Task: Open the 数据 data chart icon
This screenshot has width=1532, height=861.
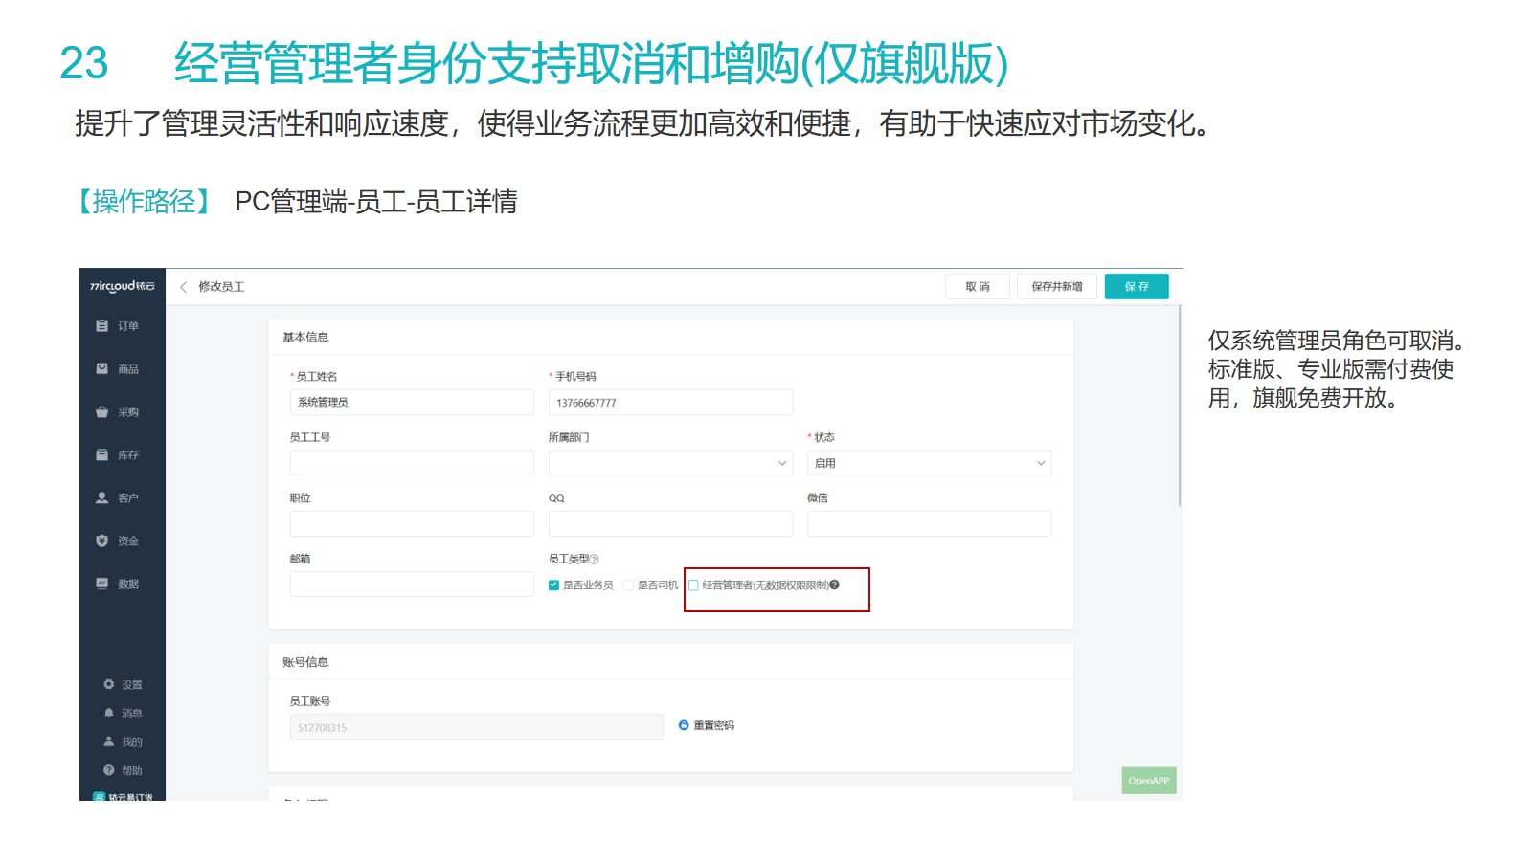Action: pos(101,584)
